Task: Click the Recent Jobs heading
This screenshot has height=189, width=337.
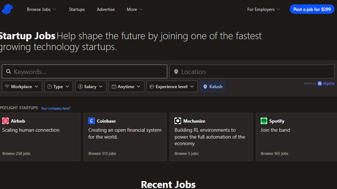Action: pyautogui.click(x=168, y=184)
